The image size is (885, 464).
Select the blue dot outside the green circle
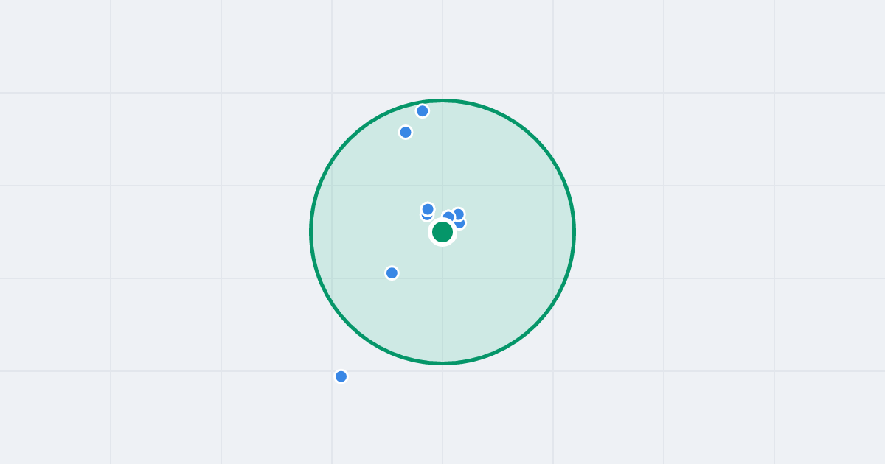341,376
